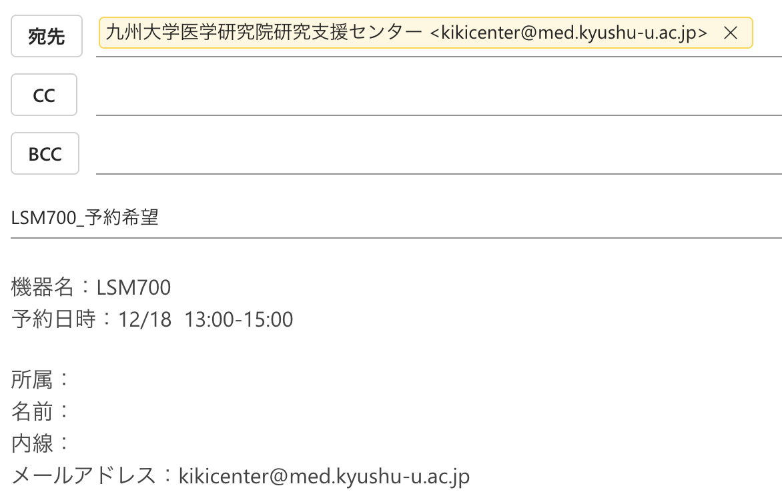Image resolution: width=782 pixels, height=504 pixels.
Task: Remove the kikicenter recipient chip with X
Action: tap(731, 33)
